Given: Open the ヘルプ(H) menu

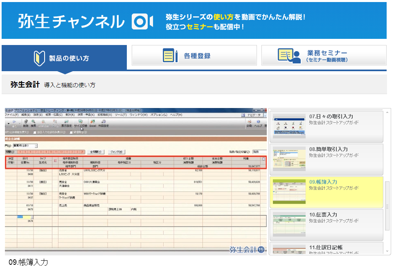Looking at the screenshot, I should (x=176, y=115).
